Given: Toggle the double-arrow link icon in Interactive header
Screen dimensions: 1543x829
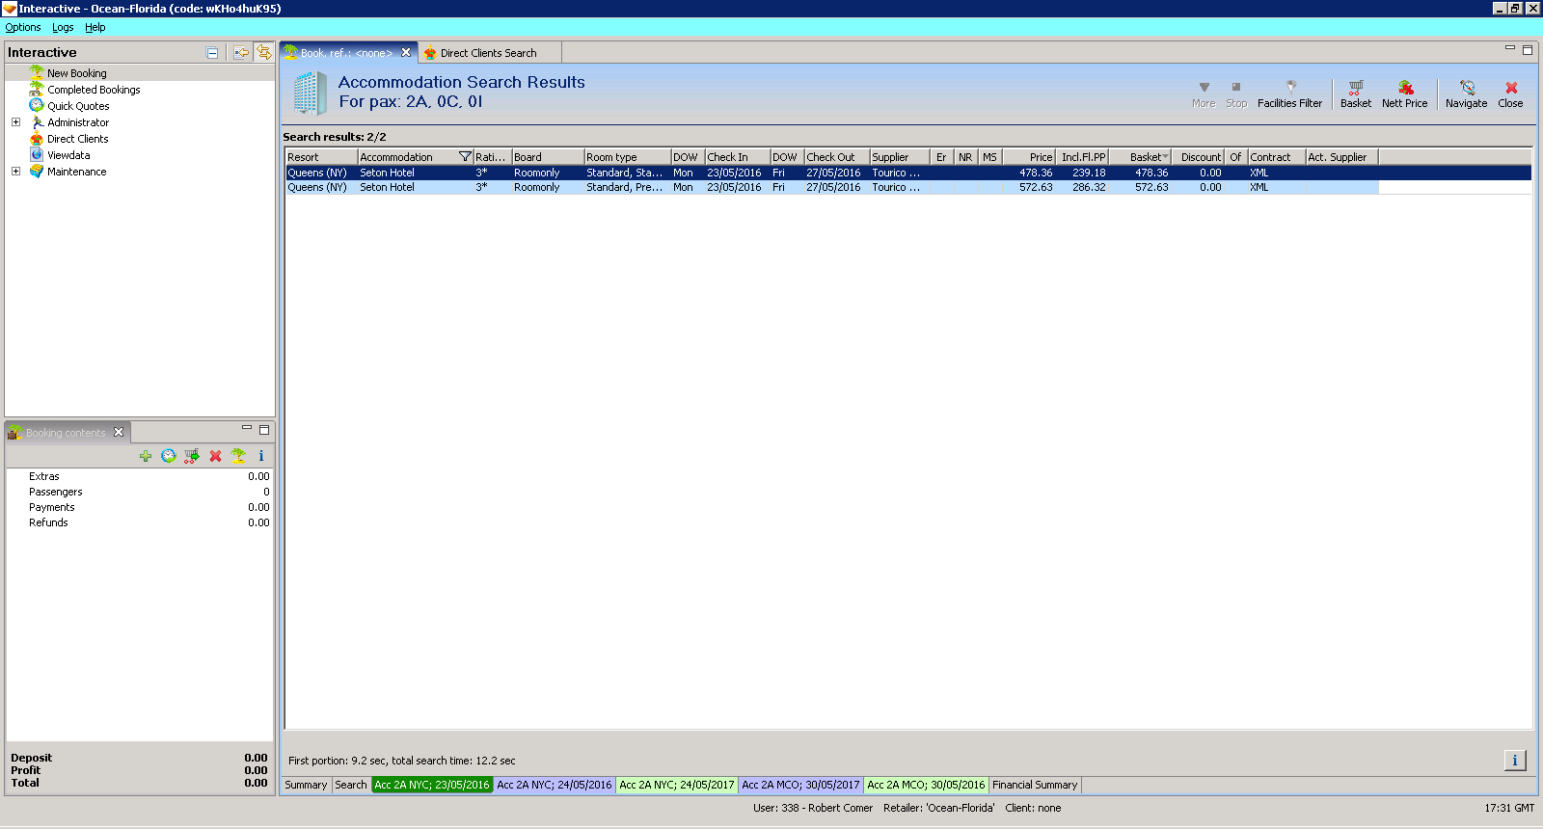Looking at the screenshot, I should [x=263, y=53].
